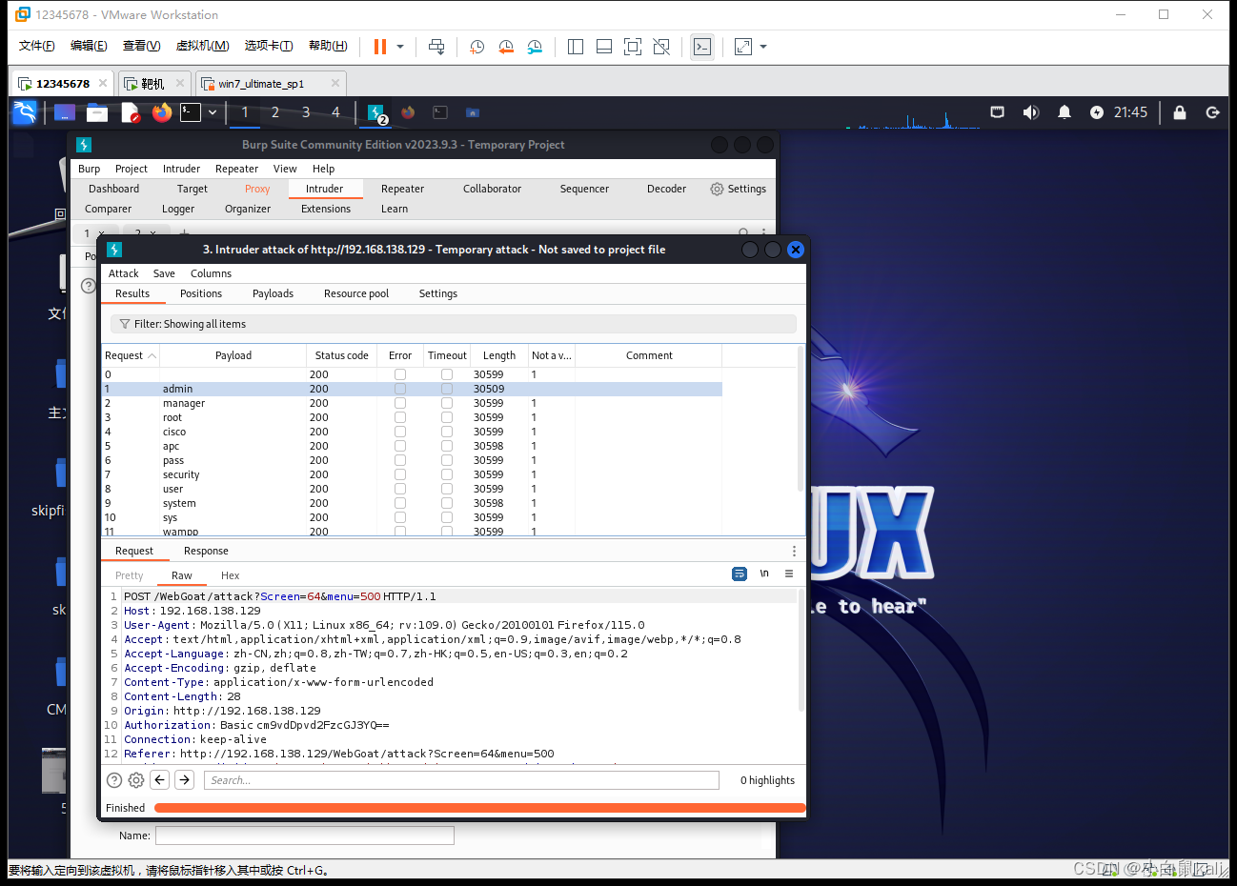Open the 选项卡(T) menu
1237x886 pixels.
click(x=269, y=46)
